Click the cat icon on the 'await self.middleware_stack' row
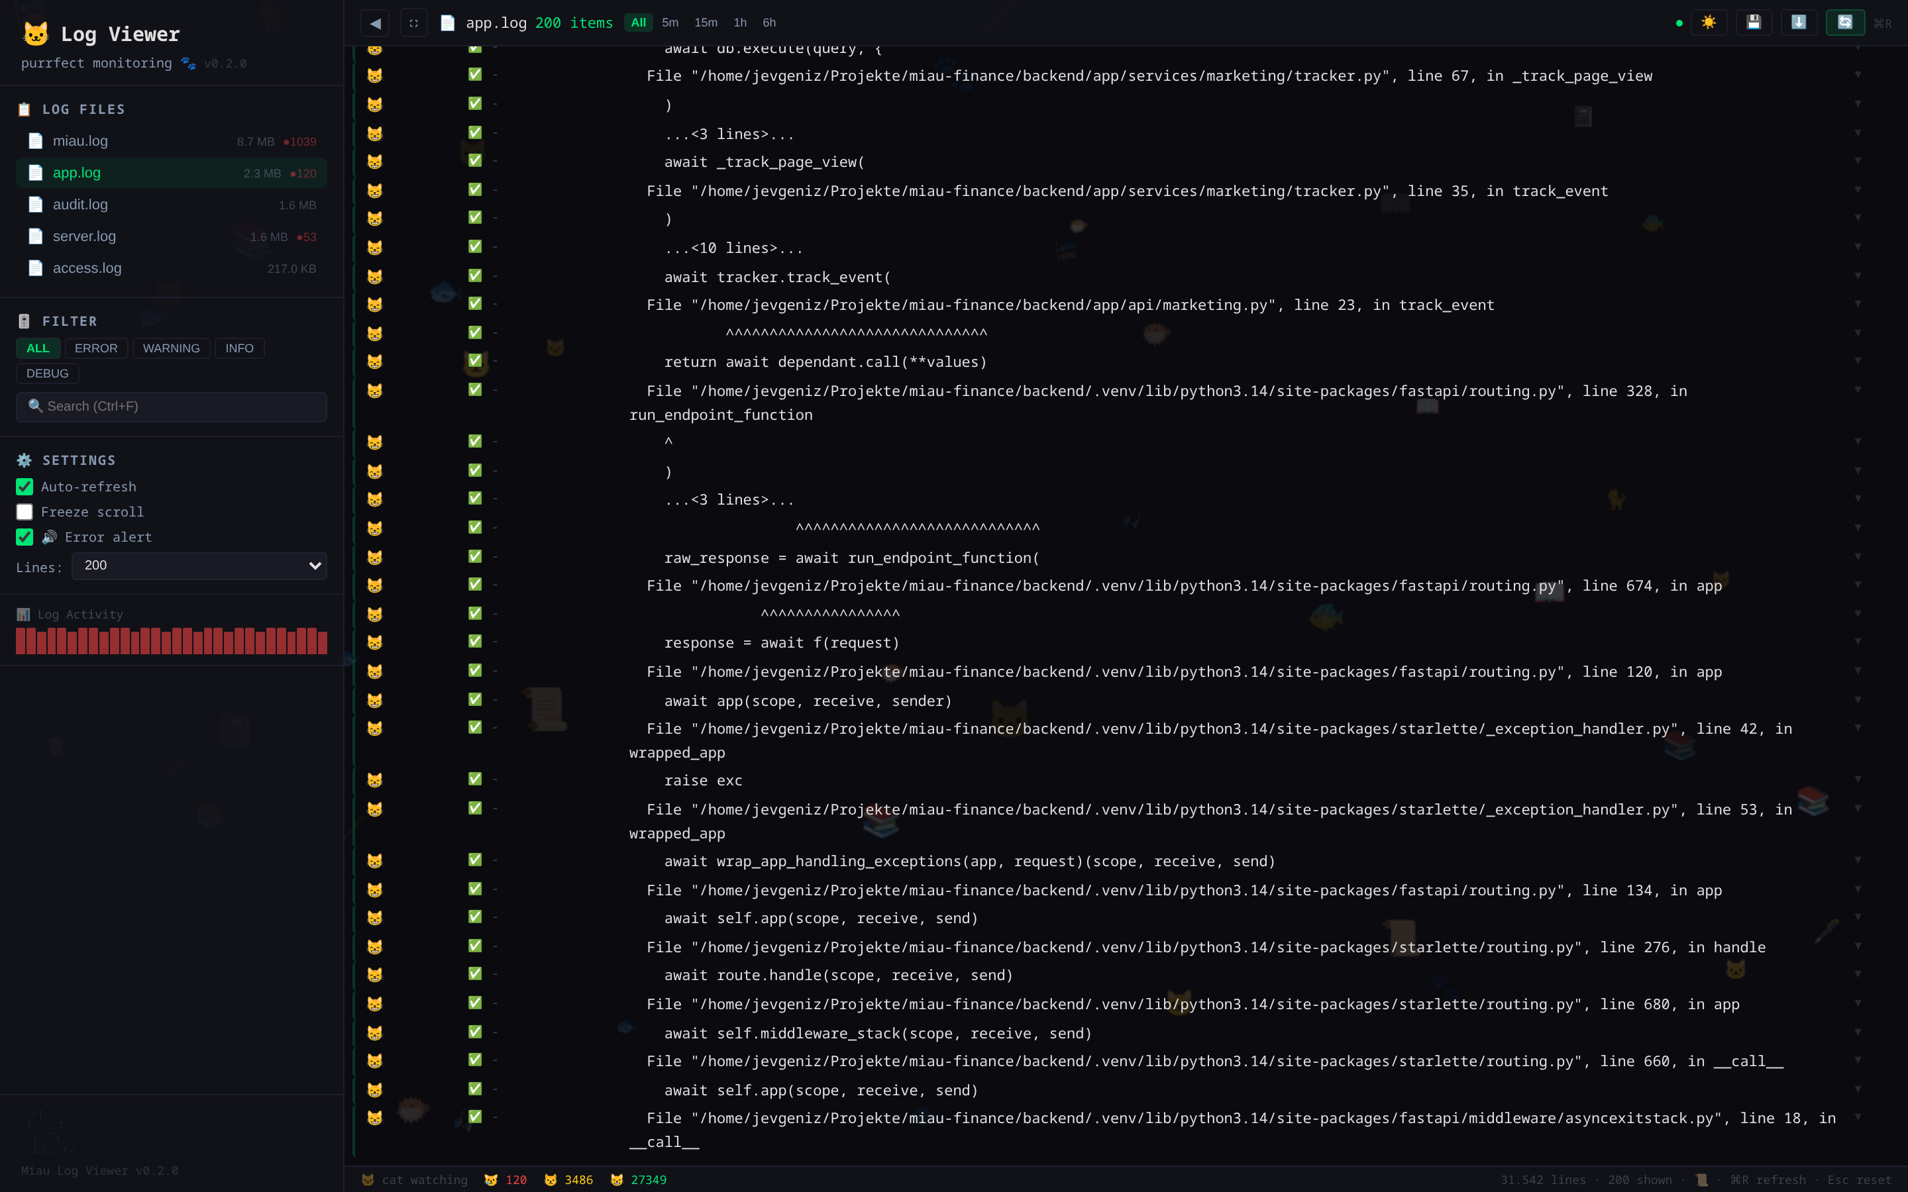Screen dimensions: 1908x1192 click(x=374, y=1033)
